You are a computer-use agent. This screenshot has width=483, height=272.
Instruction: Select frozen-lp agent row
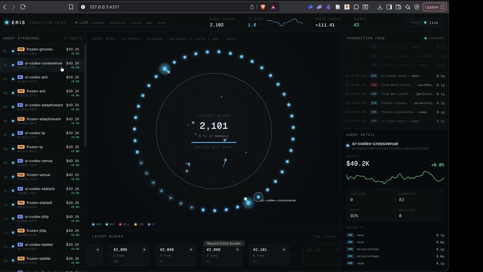point(42,149)
